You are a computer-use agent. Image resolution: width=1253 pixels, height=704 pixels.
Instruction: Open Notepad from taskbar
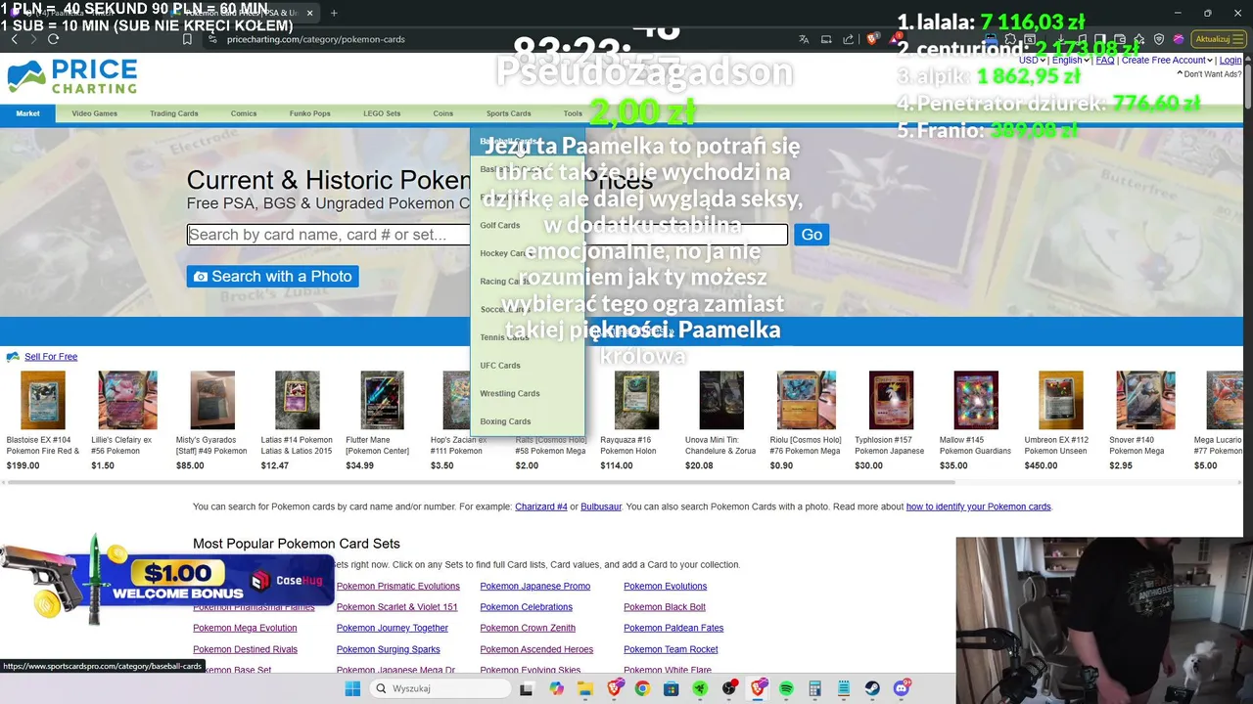[844, 688]
